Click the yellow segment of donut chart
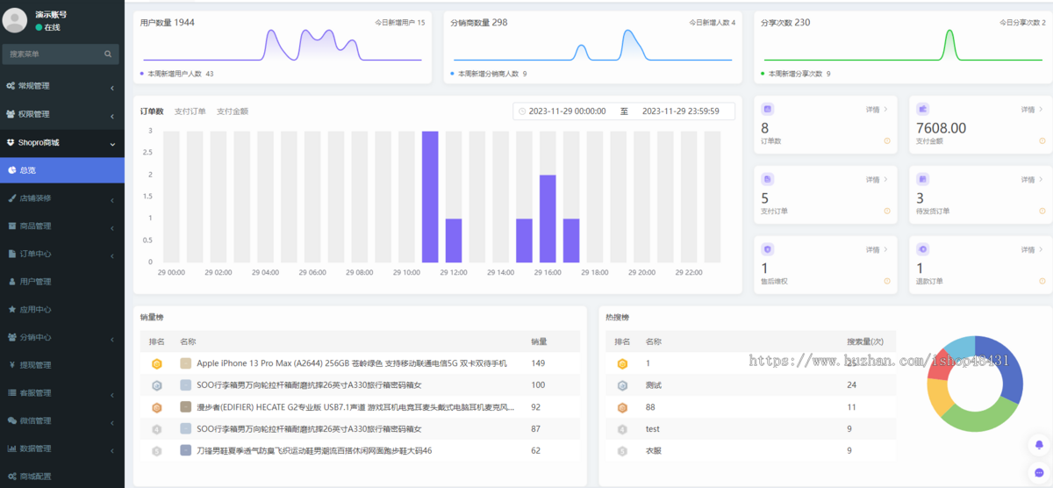 pyautogui.click(x=938, y=398)
